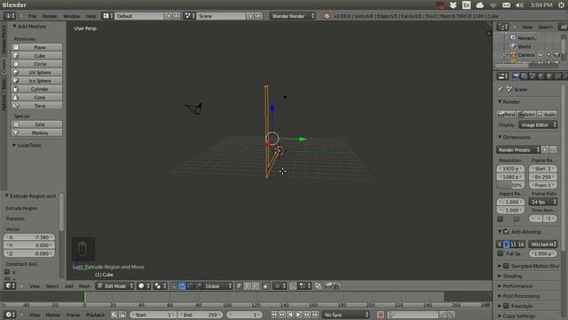This screenshot has width=568, height=320.
Task: Select the scale manipulator icon
Action: 199,286
